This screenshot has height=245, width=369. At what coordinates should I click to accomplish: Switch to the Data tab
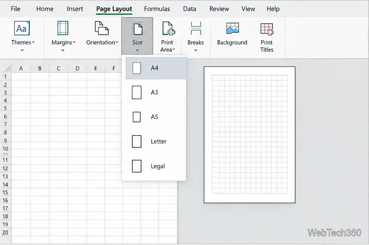coord(189,9)
